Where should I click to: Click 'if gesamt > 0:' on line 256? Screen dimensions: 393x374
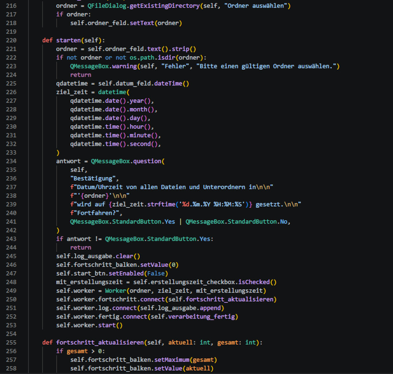(x=80, y=351)
